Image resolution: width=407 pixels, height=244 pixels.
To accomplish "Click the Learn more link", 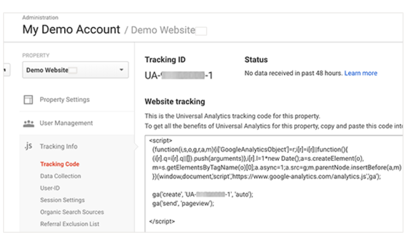I will pos(361,73).
